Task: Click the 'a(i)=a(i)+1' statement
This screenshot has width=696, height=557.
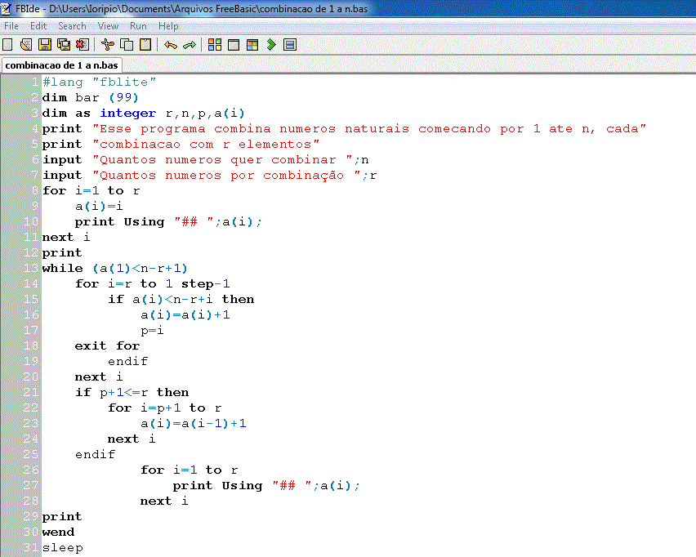Action: coord(185,315)
